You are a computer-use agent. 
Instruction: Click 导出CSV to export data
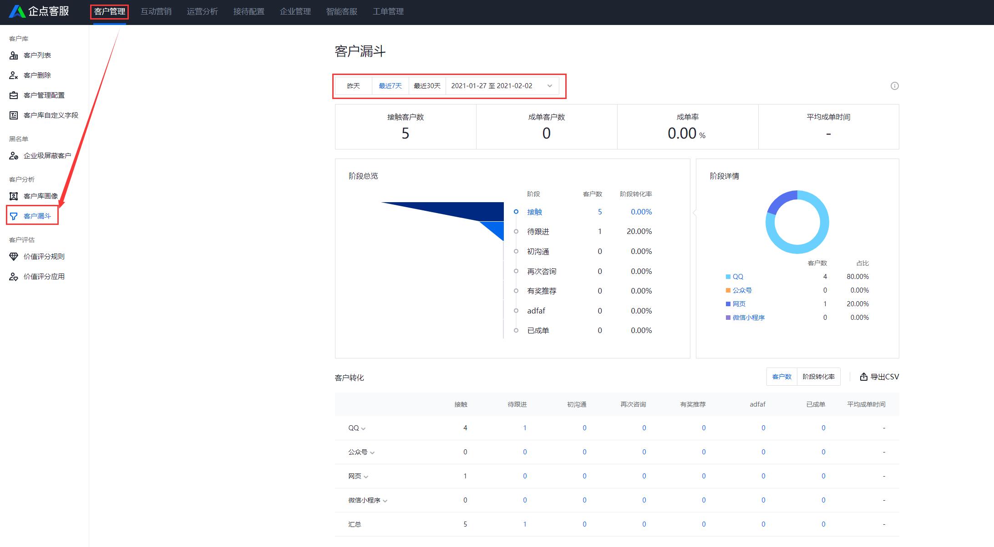click(x=879, y=377)
